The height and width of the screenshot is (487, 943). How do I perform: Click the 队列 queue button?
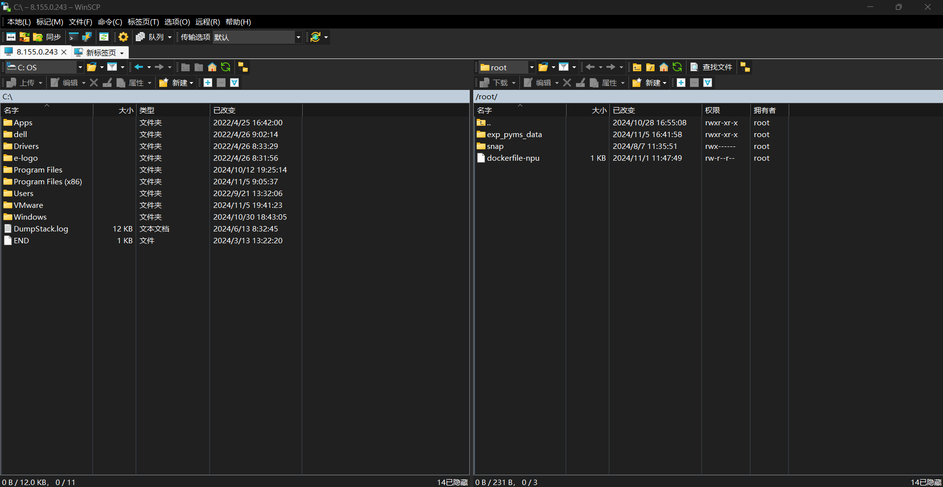[150, 37]
